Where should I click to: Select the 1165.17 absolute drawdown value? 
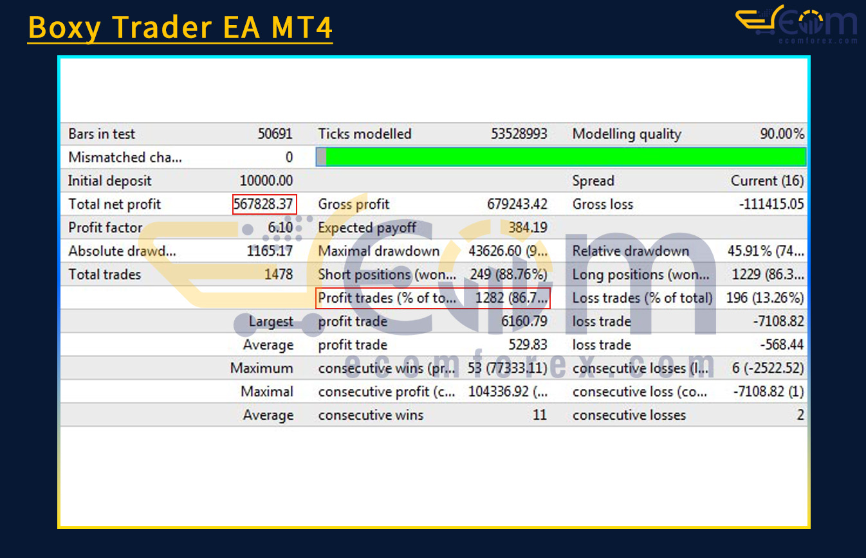pyautogui.click(x=270, y=251)
